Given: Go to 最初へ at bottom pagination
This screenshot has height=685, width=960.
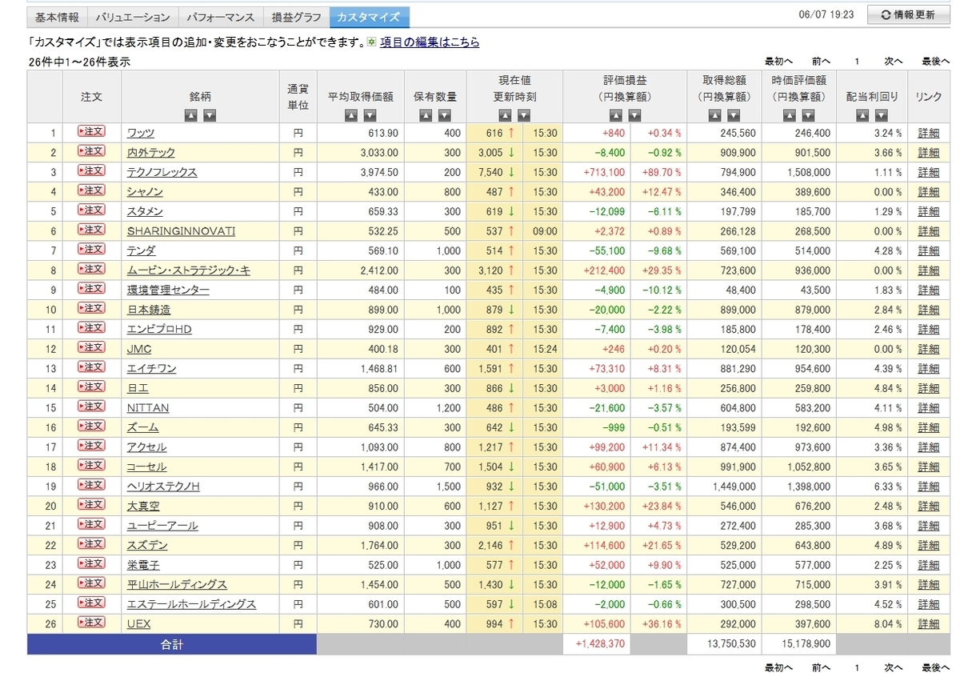Looking at the screenshot, I should point(778,667).
